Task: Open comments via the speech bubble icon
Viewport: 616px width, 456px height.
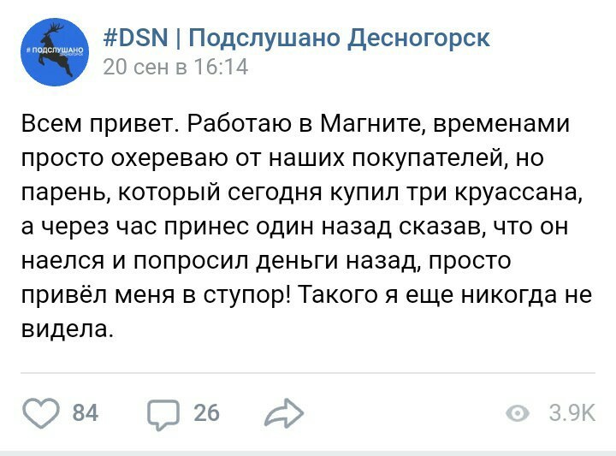Action: click(164, 414)
